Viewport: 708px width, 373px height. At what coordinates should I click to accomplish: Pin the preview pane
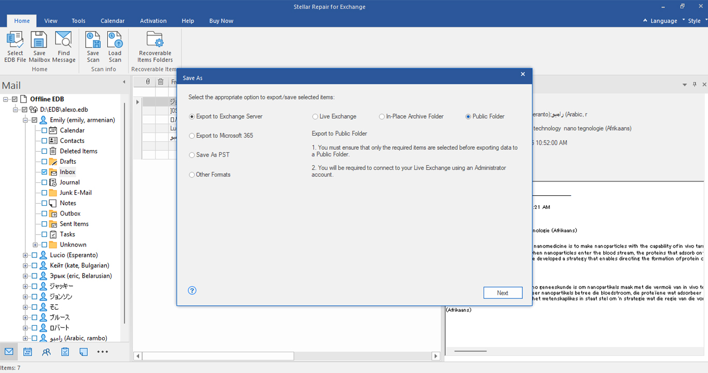coord(695,84)
